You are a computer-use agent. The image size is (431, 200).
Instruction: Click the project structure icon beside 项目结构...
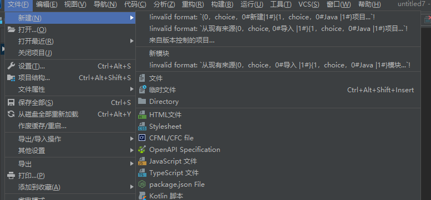[x=11, y=78]
